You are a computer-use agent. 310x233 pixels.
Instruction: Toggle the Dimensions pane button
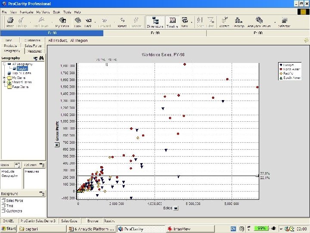coord(155,22)
